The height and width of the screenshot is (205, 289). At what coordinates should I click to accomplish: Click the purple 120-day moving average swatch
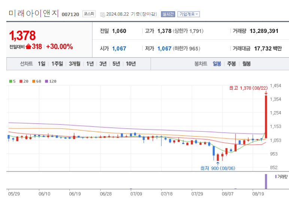(x=46, y=81)
